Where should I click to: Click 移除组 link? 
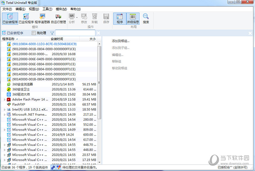point(116,61)
